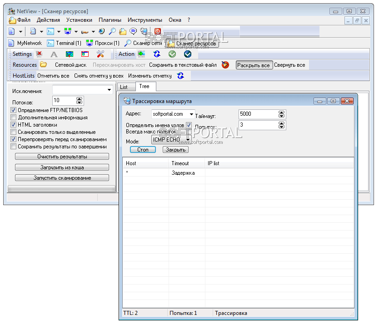
Task: Click dark blue checkmark circle in Action bar
Action: 188,54
